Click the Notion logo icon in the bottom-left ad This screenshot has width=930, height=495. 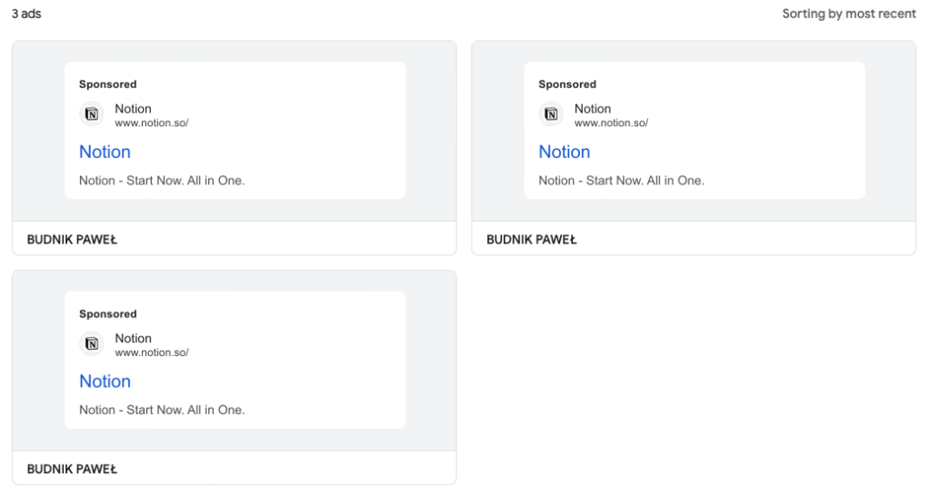click(x=91, y=344)
